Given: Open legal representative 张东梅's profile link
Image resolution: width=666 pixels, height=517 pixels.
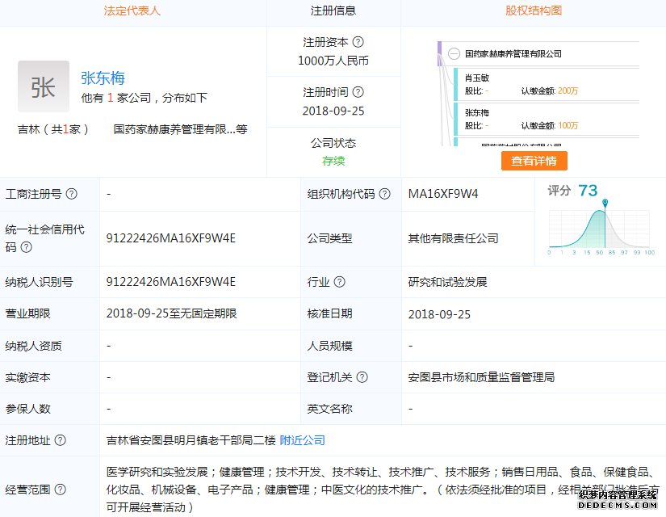Looking at the screenshot, I should pos(103,78).
